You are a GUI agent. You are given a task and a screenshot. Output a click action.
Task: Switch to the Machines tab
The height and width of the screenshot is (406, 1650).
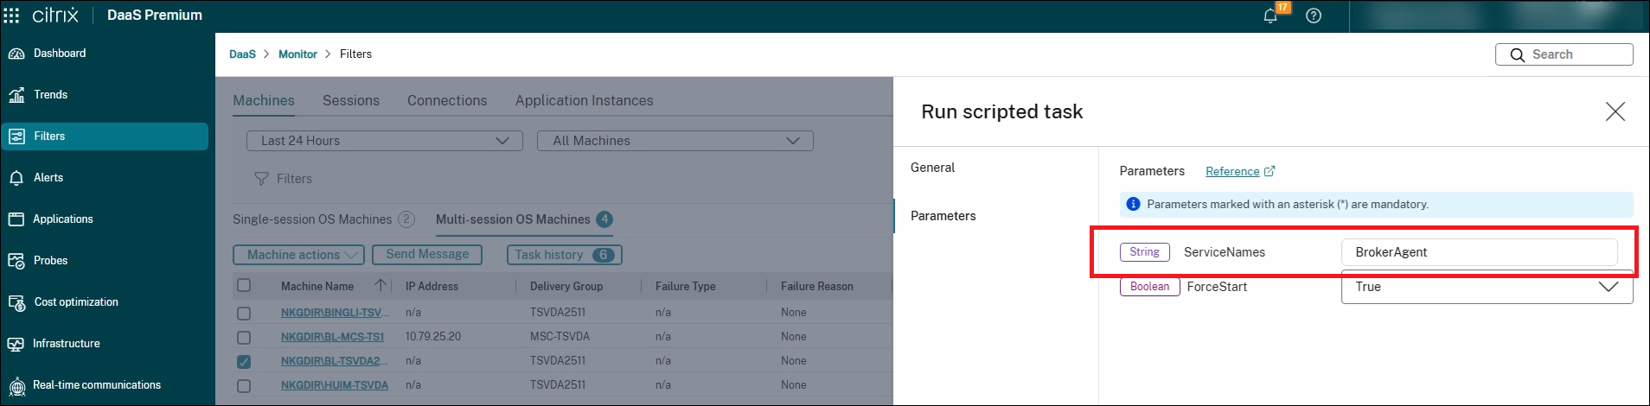coord(264,100)
